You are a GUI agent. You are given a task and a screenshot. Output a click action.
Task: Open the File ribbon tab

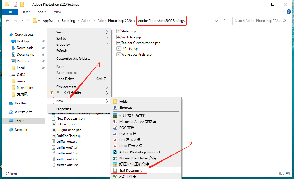[x=10, y=12]
